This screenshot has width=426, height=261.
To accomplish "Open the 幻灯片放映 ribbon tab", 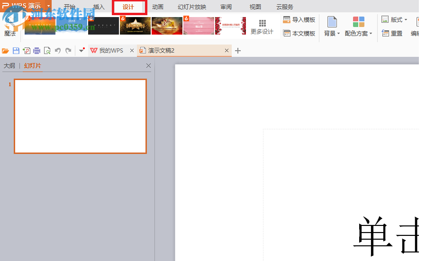I will (192, 7).
